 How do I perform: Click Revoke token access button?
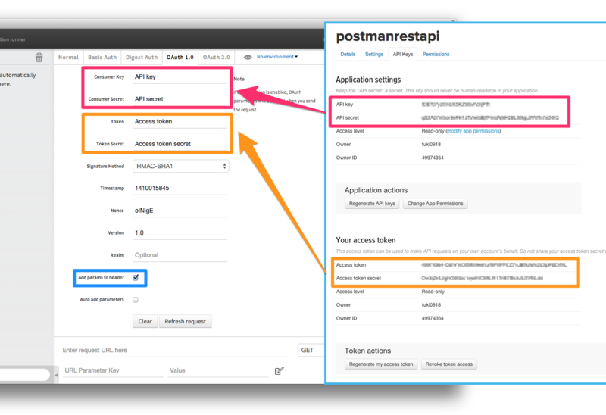[x=448, y=364]
